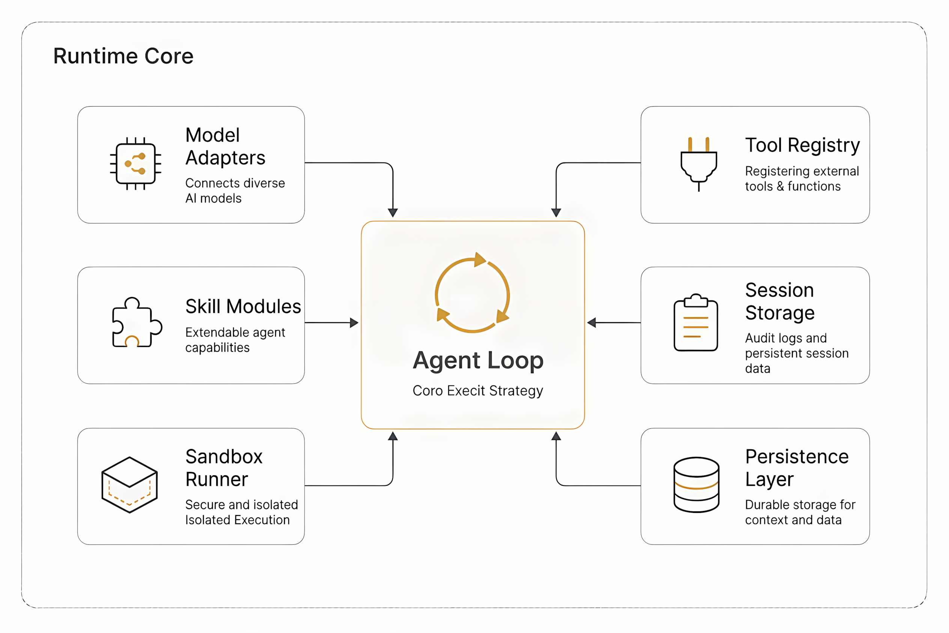Click the Persistence Layer database icon
Image resolution: width=949 pixels, height=633 pixels.
696,485
